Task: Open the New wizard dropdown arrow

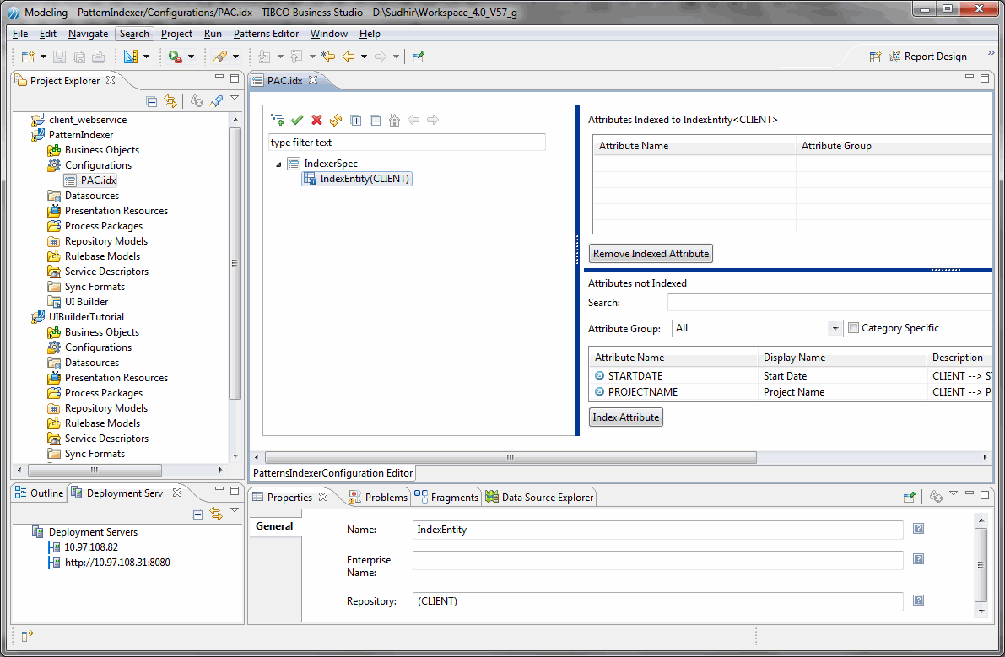Action: click(x=43, y=57)
